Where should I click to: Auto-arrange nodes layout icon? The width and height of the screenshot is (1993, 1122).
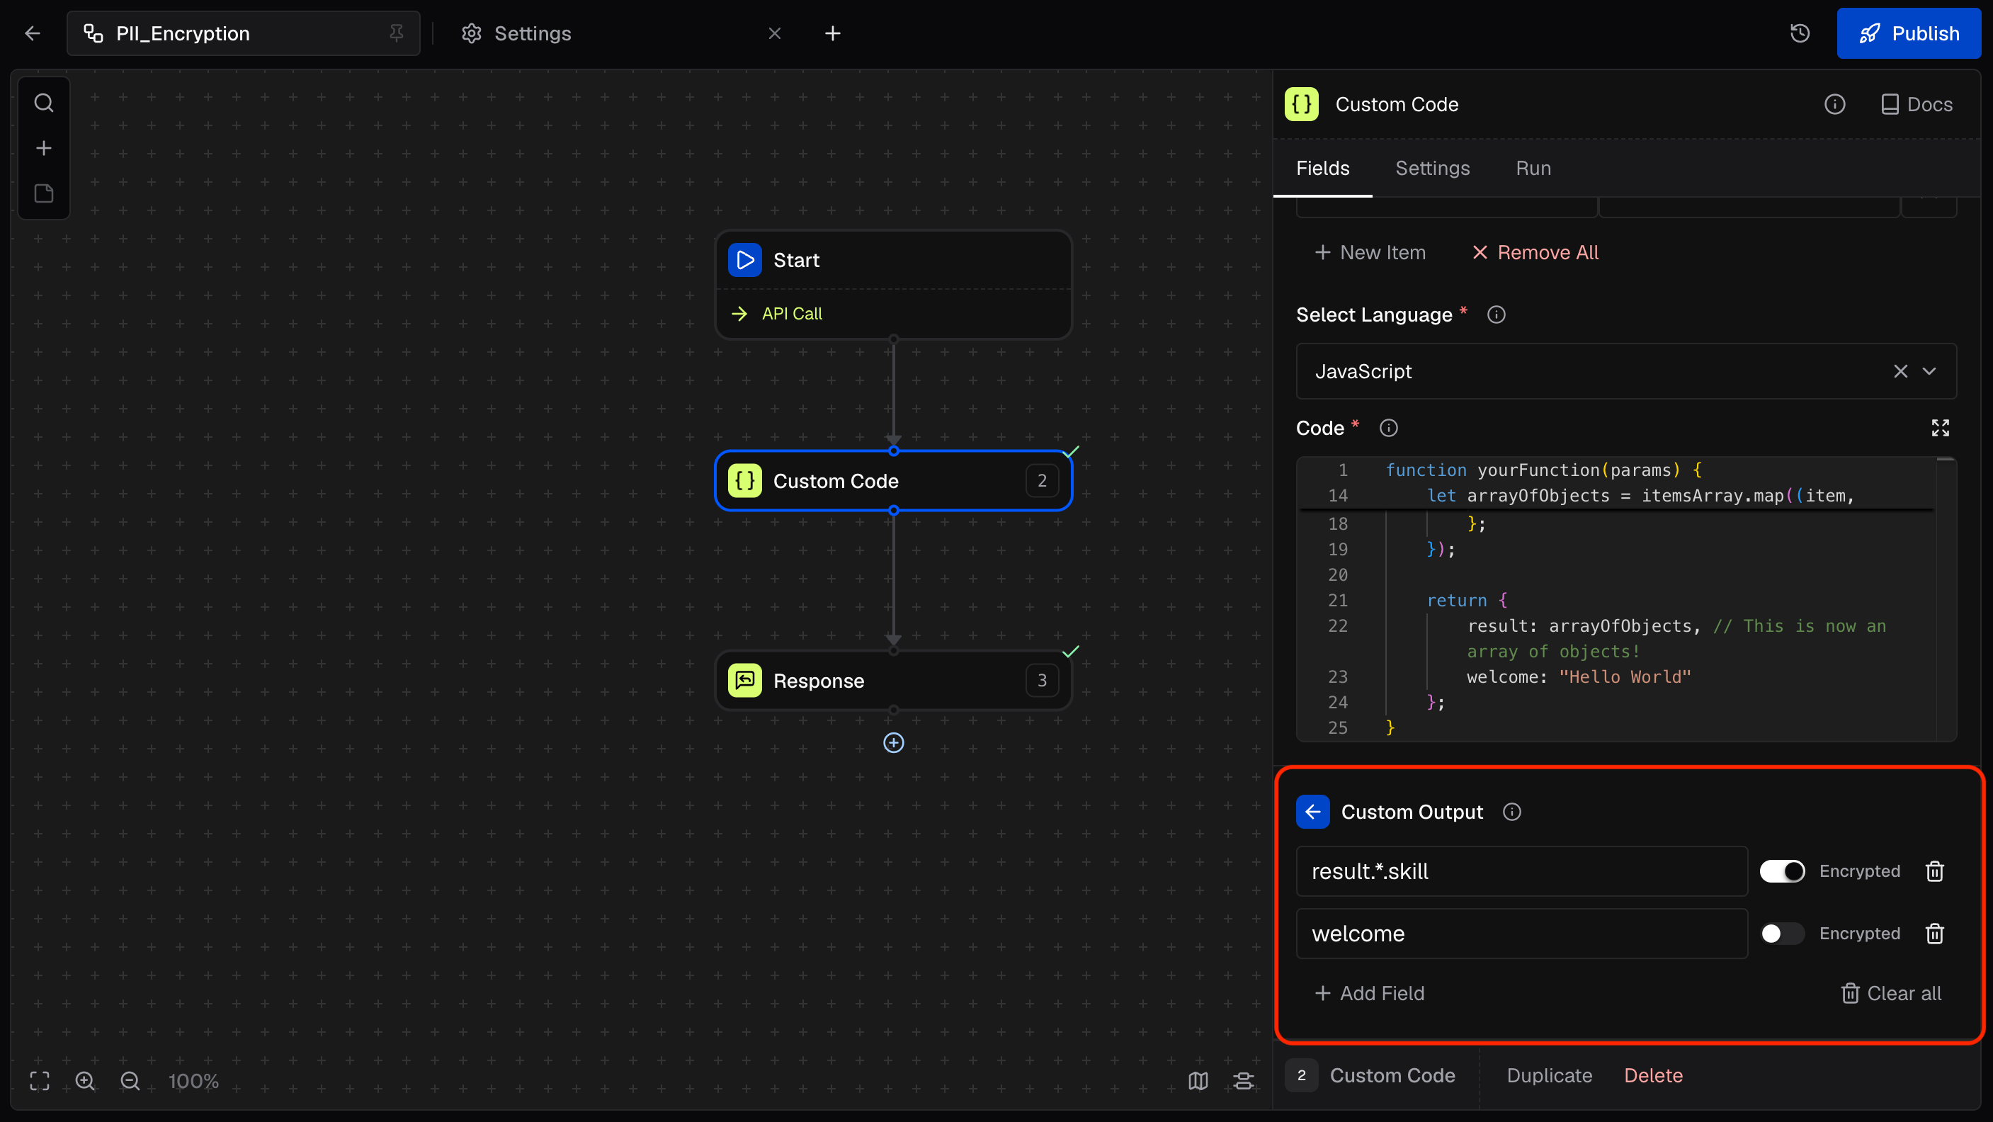(1243, 1081)
